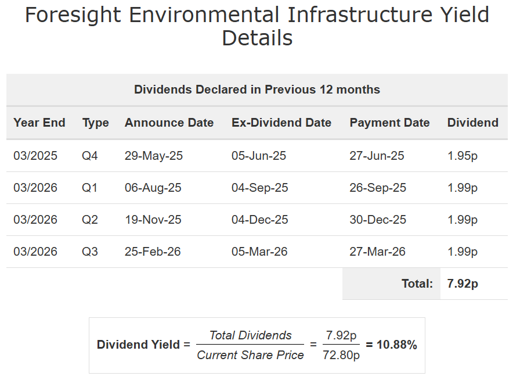The image size is (513, 376).
Task: Click the Foresight Environmental Infrastructure Yield Details heading
Action: [256, 26]
